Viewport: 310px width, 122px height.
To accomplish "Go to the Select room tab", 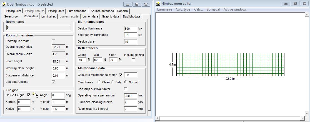I will pyautogui.click(x=12, y=16).
